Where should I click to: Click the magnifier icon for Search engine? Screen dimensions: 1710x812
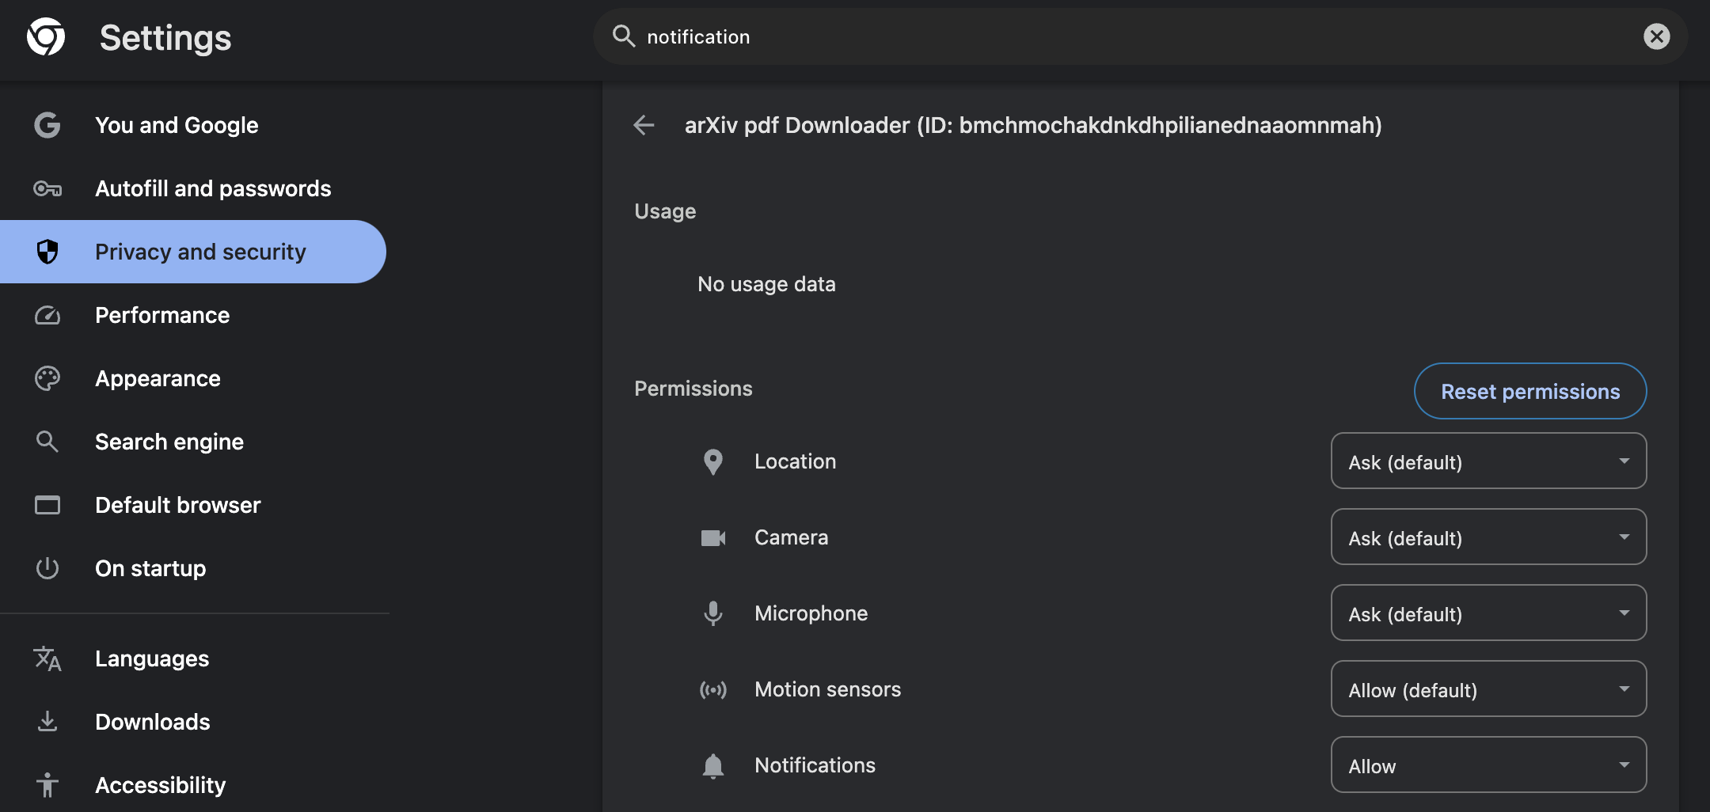coord(47,442)
